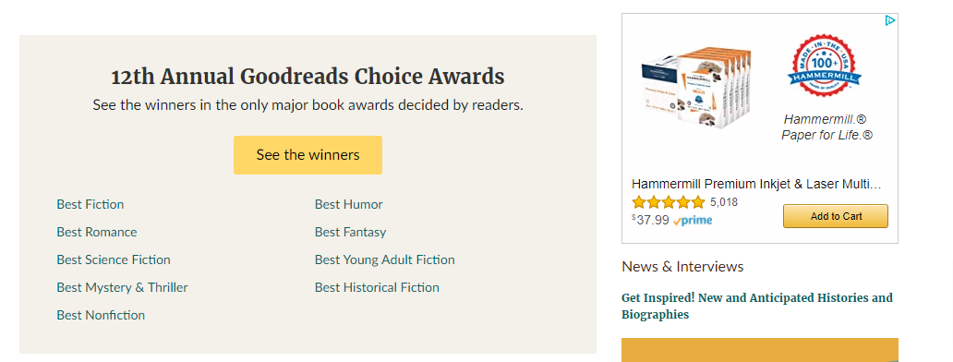Open the Get Inspired histories and biographies article
953x362 pixels.
(x=757, y=306)
